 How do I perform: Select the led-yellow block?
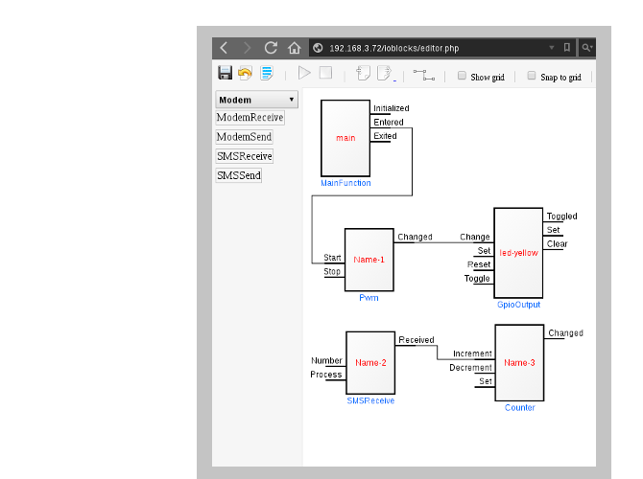click(x=518, y=253)
